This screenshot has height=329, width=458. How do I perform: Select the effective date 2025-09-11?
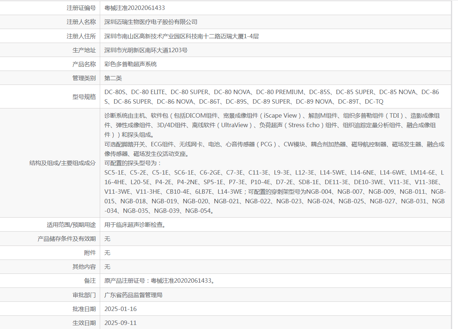tap(120, 323)
